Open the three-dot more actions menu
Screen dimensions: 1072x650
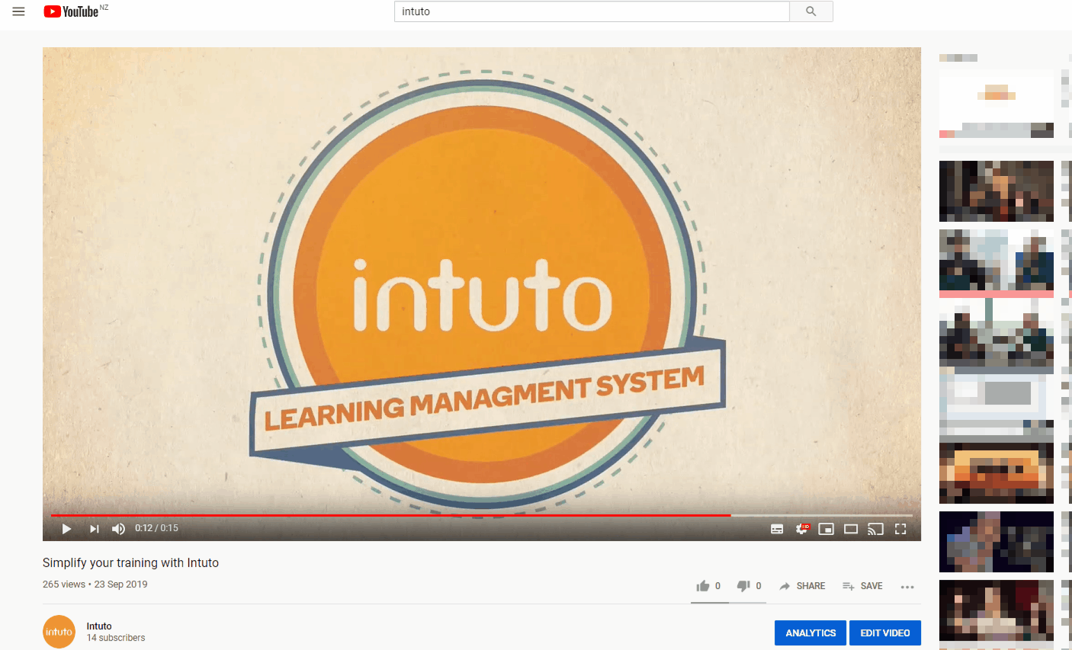click(x=907, y=587)
